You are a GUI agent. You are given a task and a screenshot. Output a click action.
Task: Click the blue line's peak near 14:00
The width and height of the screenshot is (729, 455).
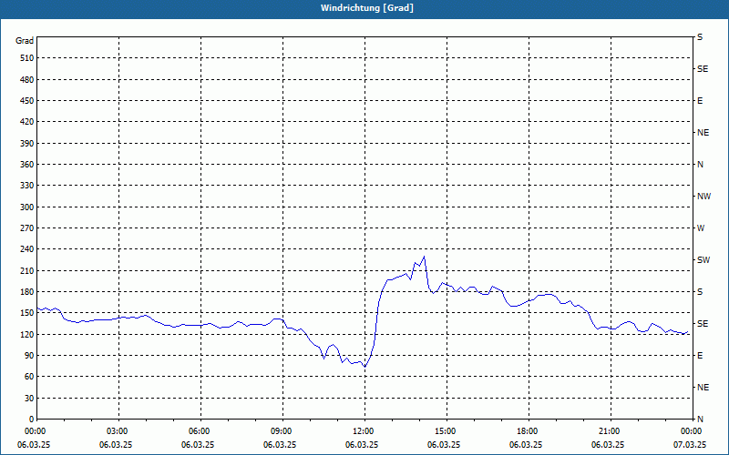pos(424,257)
